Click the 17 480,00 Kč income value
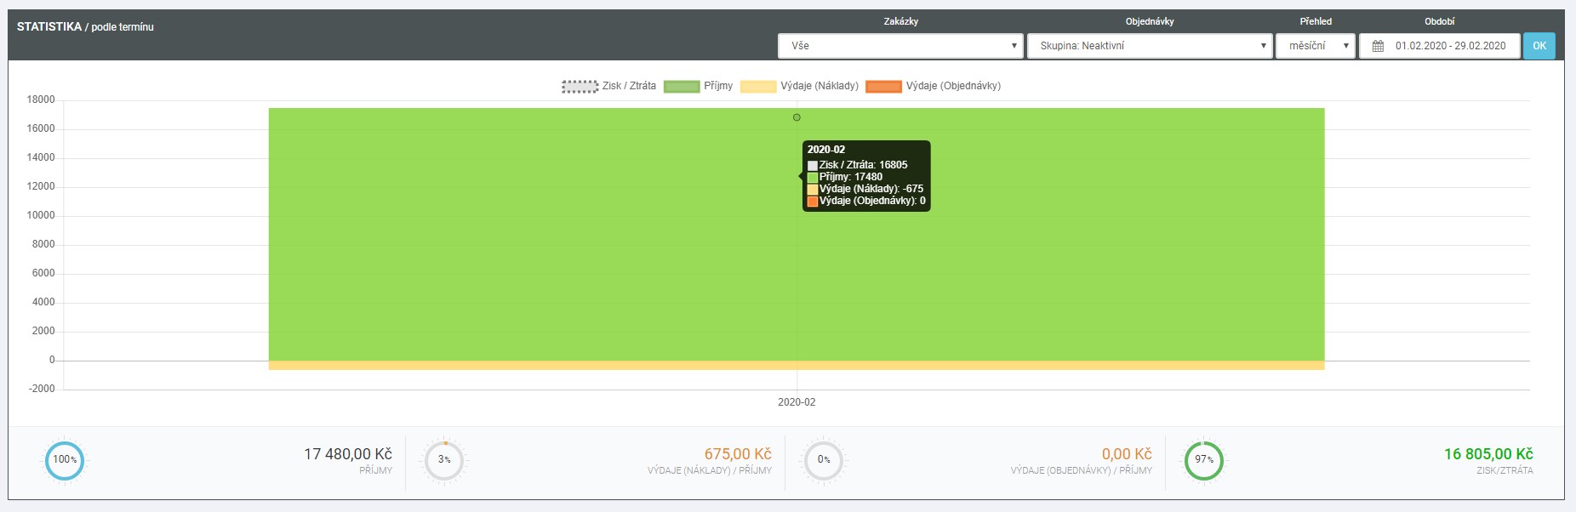The width and height of the screenshot is (1576, 512). click(x=348, y=454)
